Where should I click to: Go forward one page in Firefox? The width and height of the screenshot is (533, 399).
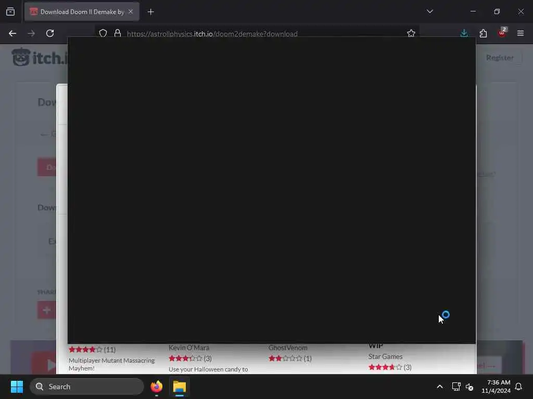coord(31,33)
